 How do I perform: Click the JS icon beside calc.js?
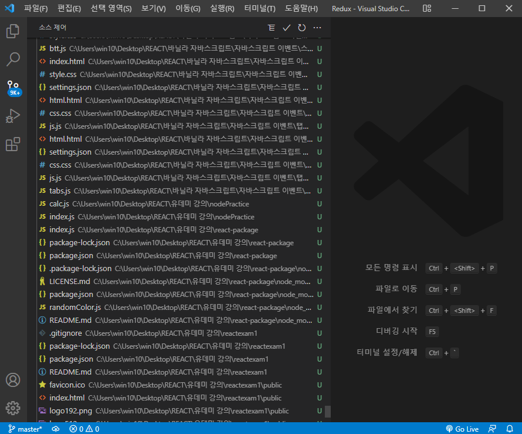tap(42, 203)
